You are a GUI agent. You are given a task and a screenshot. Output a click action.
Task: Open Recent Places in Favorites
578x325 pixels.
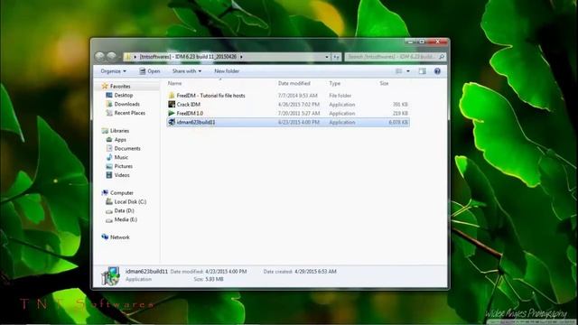pyautogui.click(x=130, y=113)
